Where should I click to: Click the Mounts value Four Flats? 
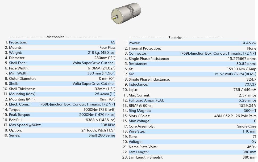(x=107, y=48)
